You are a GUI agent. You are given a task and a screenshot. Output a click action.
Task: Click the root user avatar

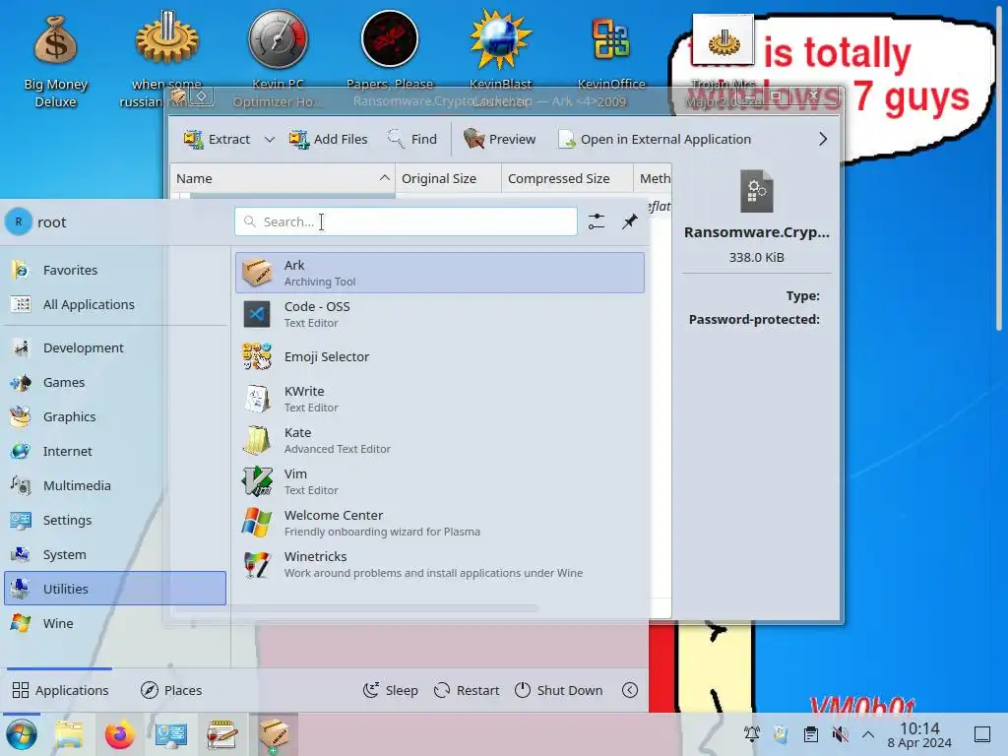19,221
